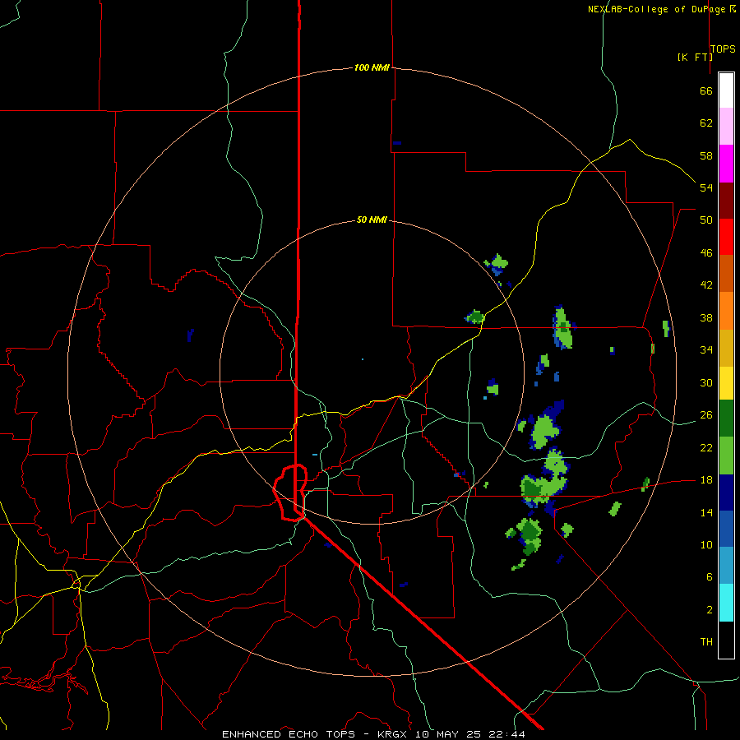Click the '66' legend value
This screenshot has height=740, width=740.
click(x=706, y=90)
